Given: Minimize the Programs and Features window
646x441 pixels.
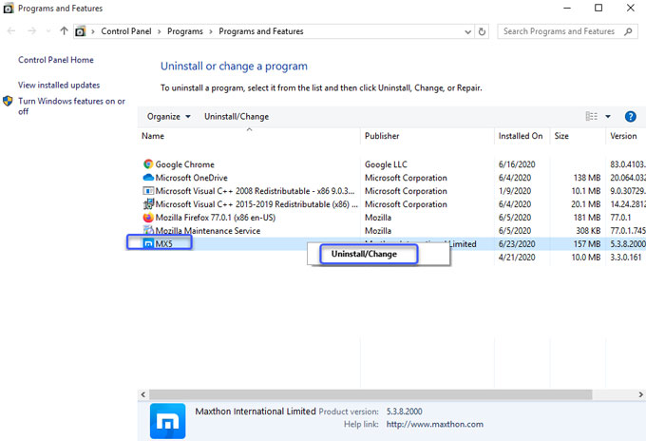Looking at the screenshot, I should (x=567, y=8).
